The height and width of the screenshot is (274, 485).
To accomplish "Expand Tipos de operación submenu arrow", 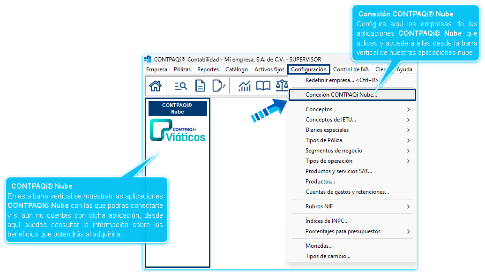I will coord(408,161).
